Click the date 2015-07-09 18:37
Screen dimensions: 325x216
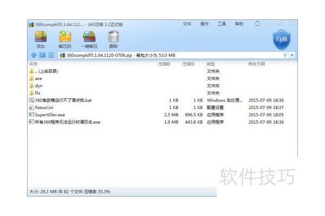coord(266,107)
